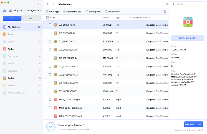This screenshot has width=207, height=134.
Task: Switch to the Typ tab
Action: (12, 18)
